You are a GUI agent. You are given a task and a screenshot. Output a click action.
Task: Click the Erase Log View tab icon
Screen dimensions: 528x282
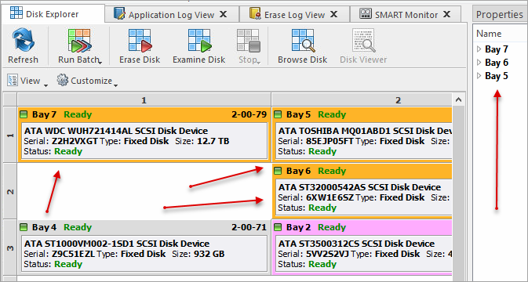click(x=255, y=13)
